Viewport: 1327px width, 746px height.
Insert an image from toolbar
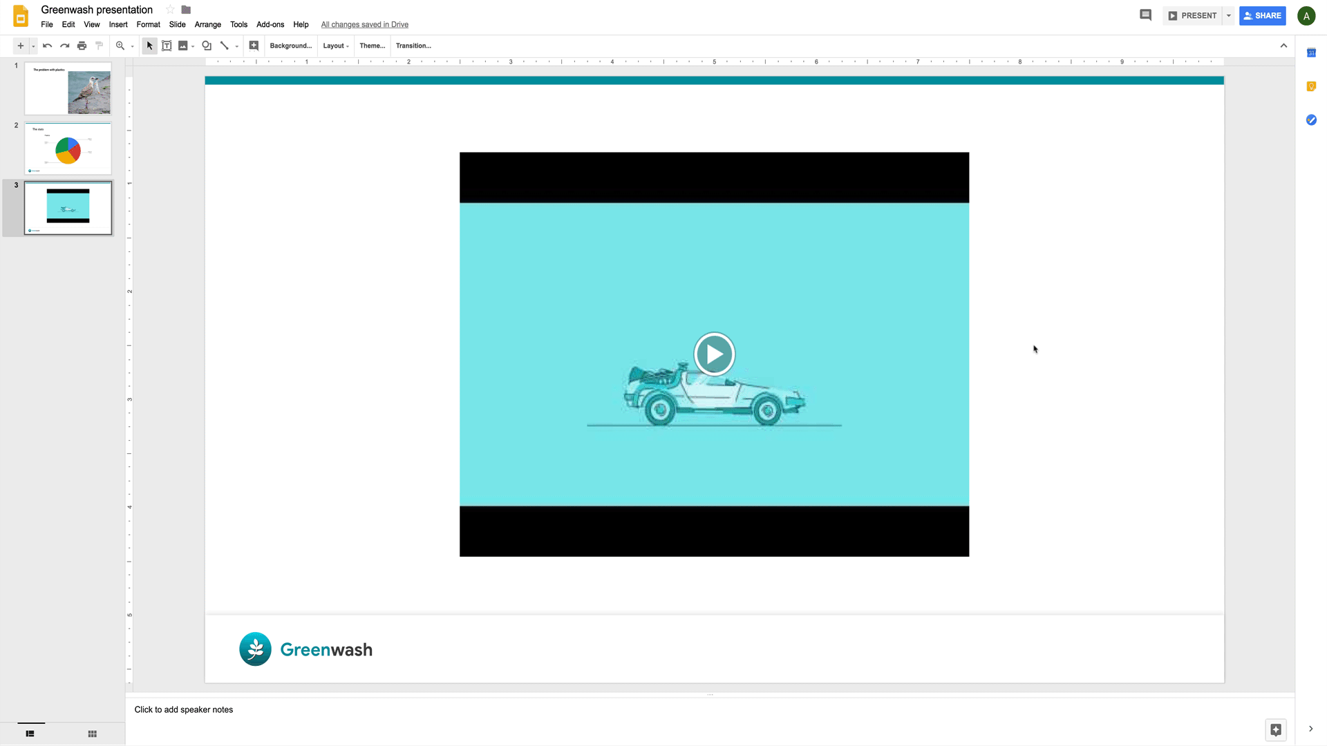183,46
